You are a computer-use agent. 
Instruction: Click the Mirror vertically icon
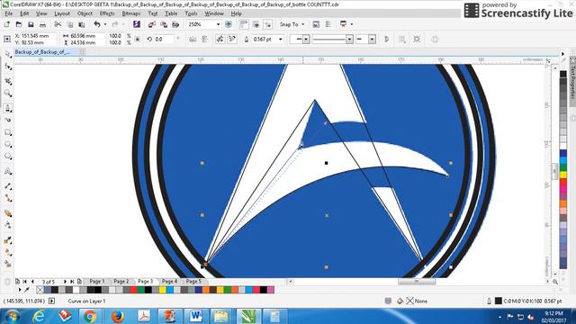pyautogui.click(x=204, y=39)
